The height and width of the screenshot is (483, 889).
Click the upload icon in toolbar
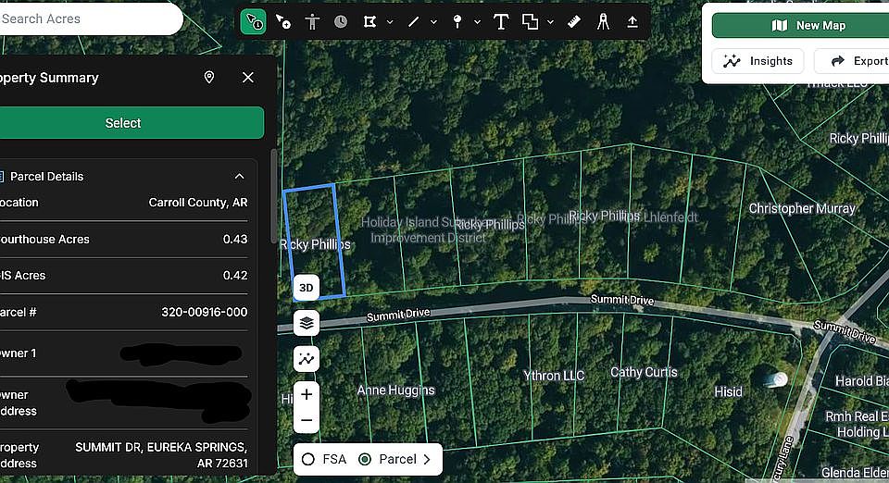click(632, 22)
